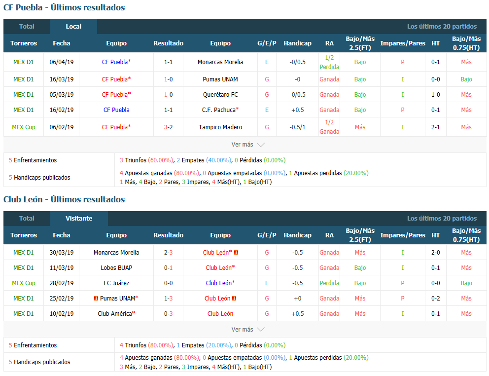Open FC Juárez team link
Image resolution: width=489 pixels, height=376 pixels.
116,283
